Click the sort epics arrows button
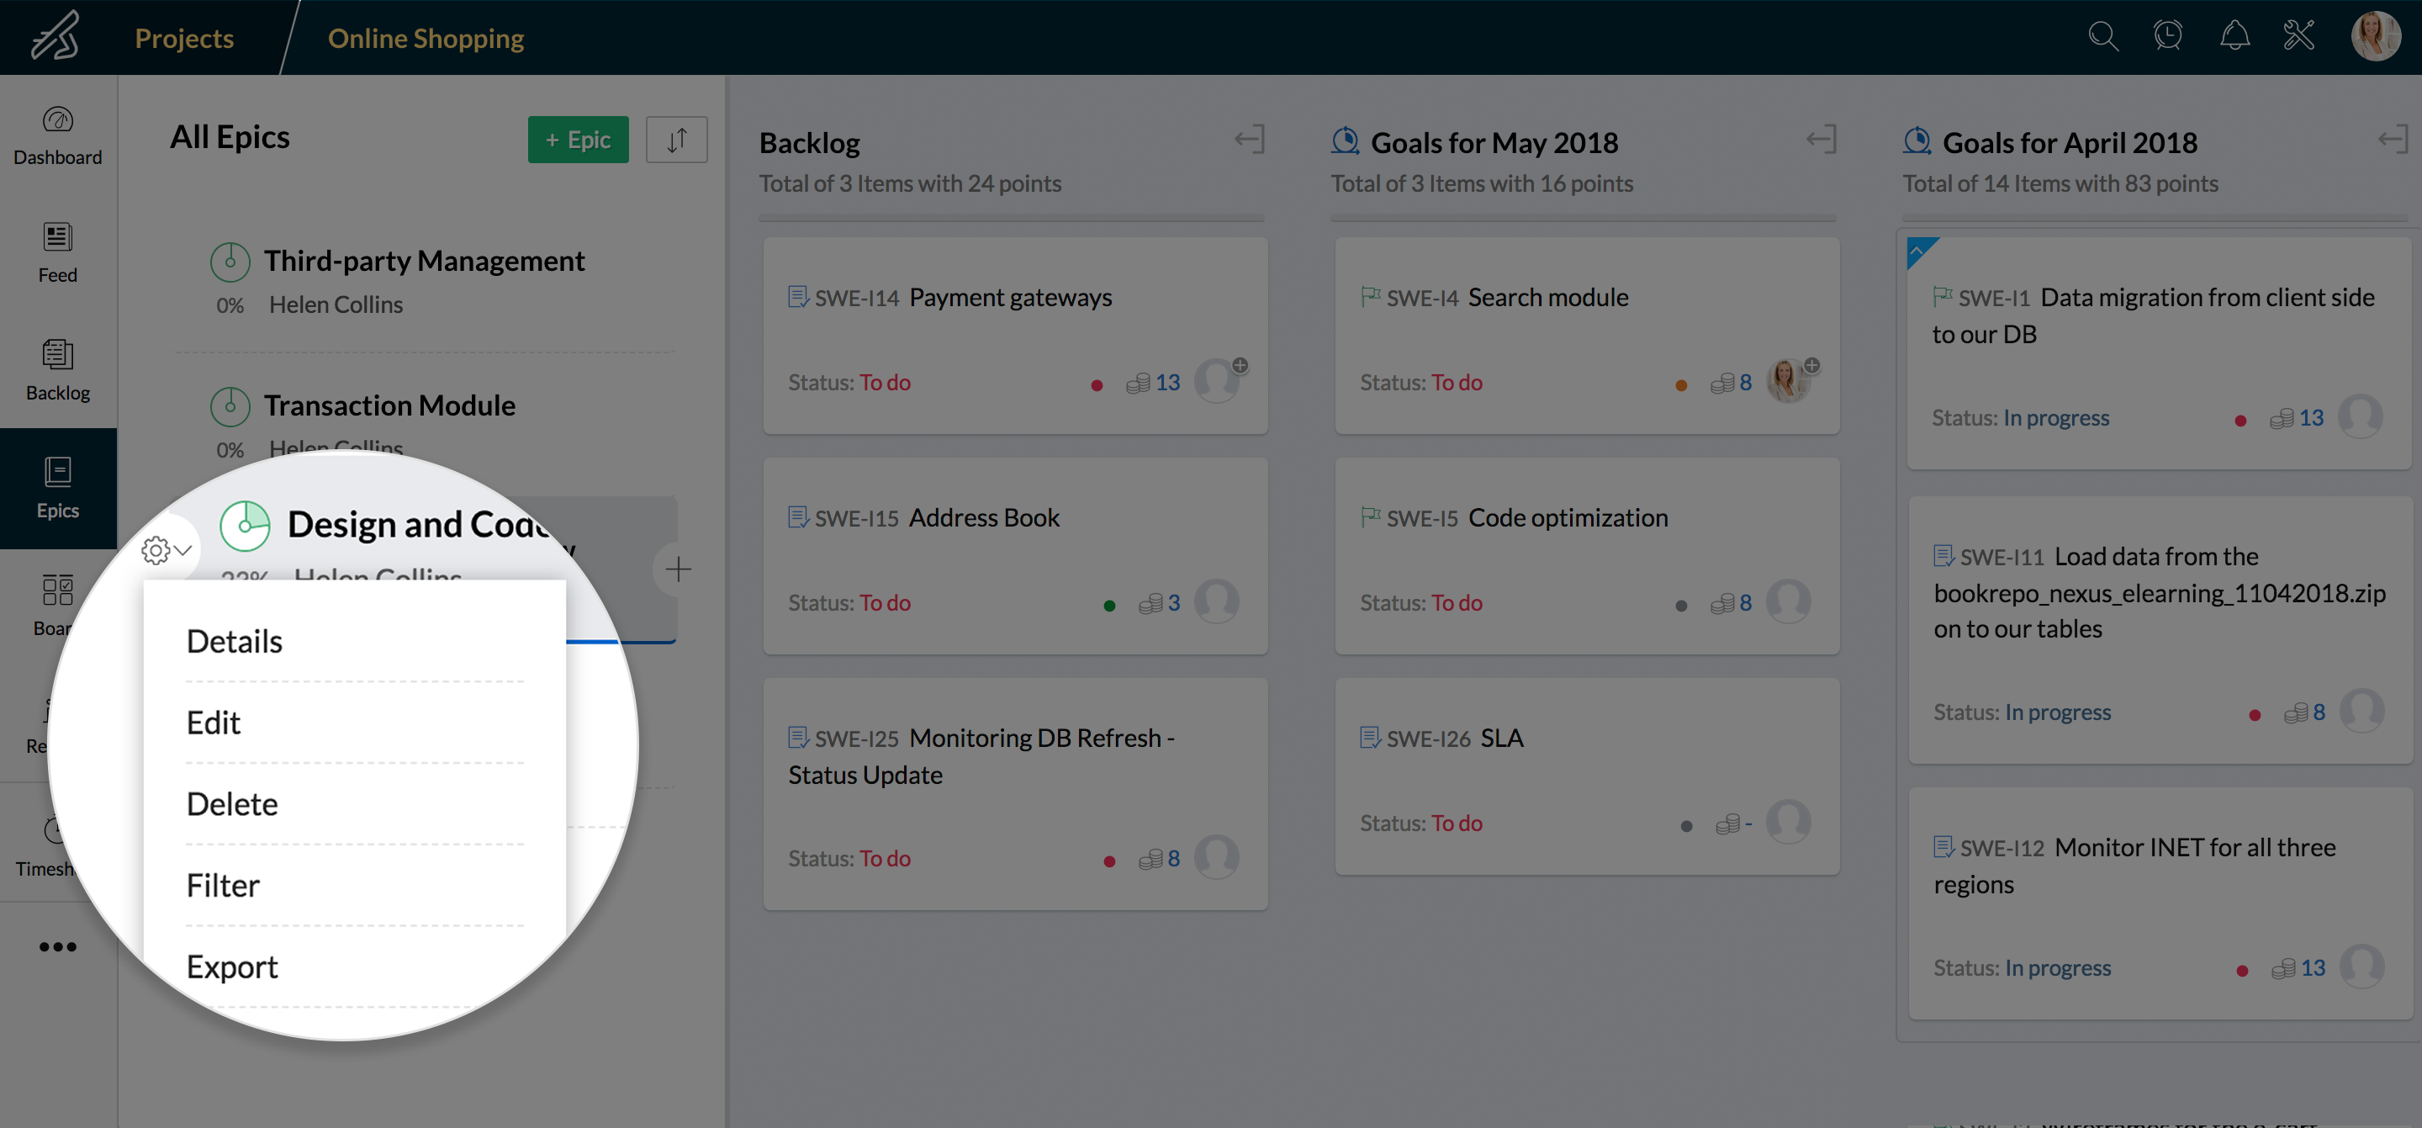The image size is (2422, 1128). (676, 140)
